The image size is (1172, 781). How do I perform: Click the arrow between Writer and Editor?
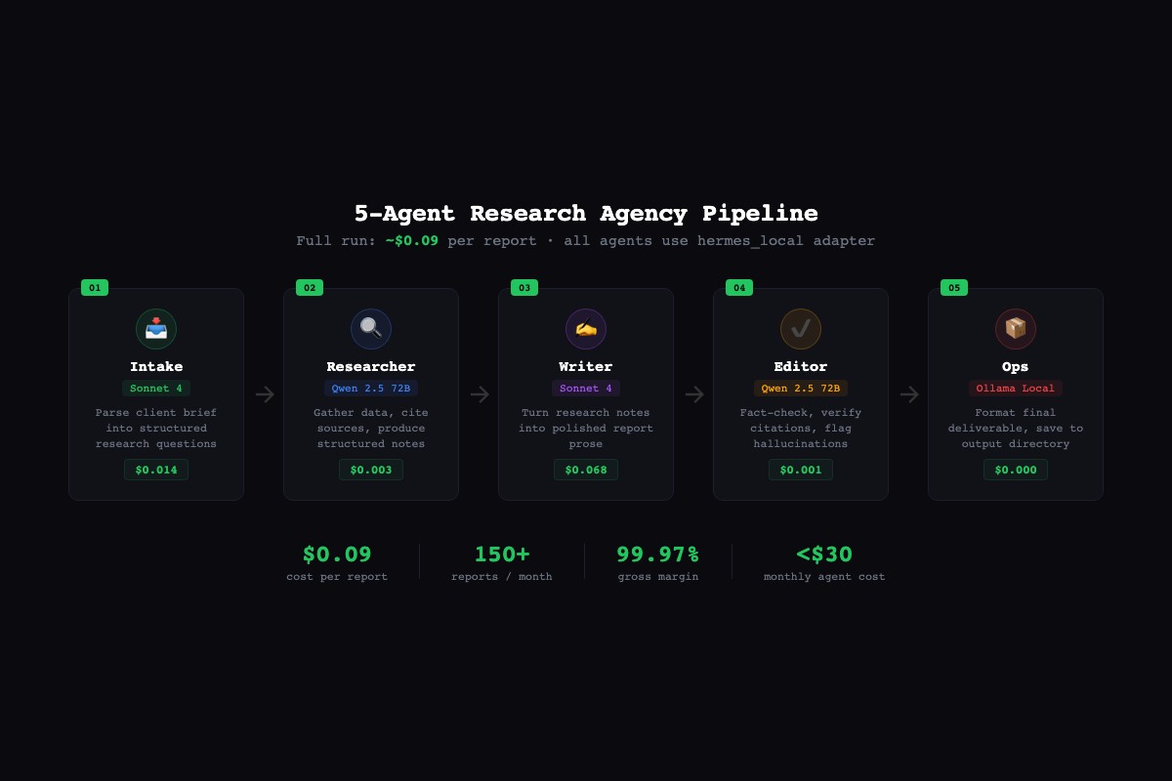693,394
